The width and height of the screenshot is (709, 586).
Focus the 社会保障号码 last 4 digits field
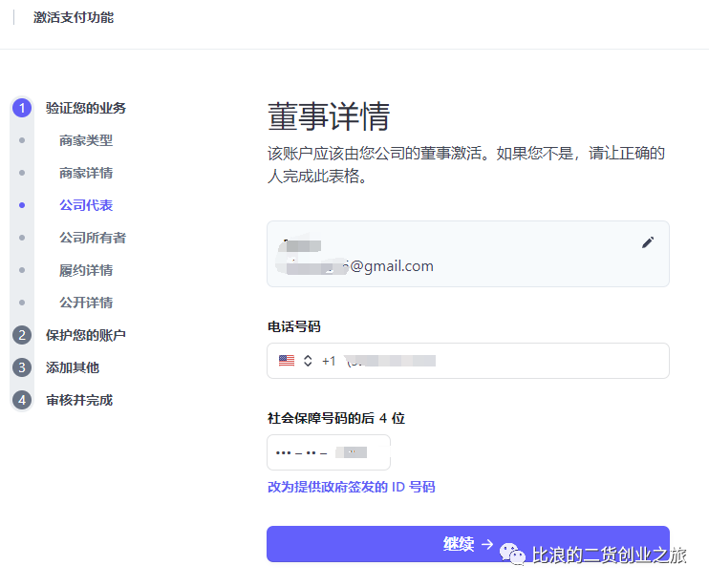(329, 452)
